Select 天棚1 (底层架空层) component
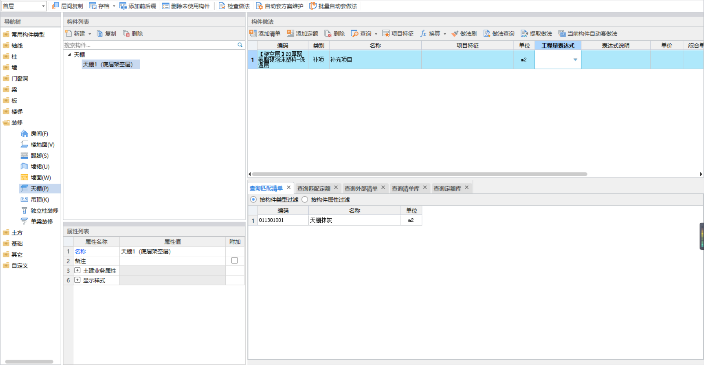Image resolution: width=704 pixels, height=365 pixels. (x=110, y=64)
